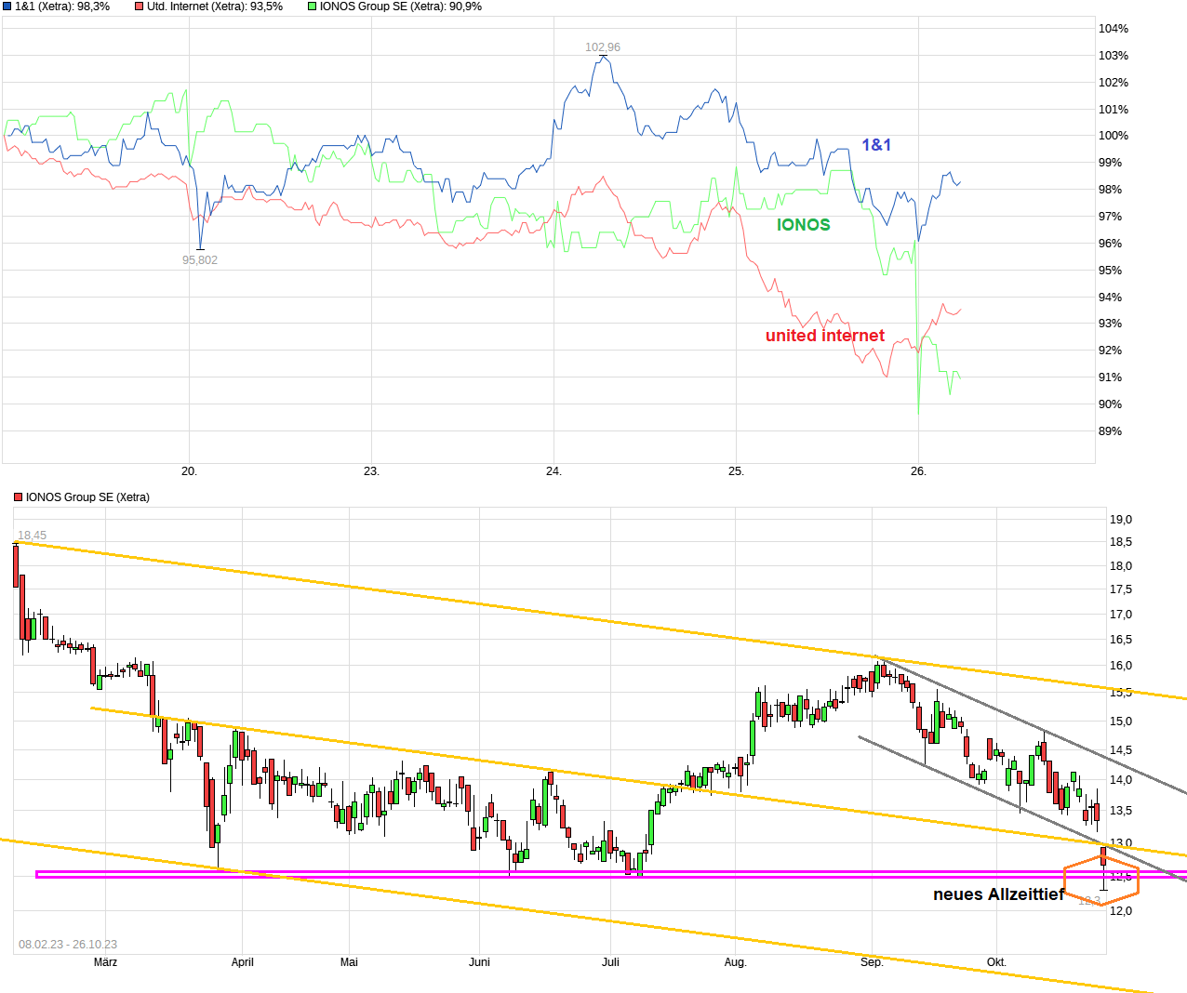Viewport: 1187px width, 993px height.
Task: Click the 'Aug.' month axis label
Action: pos(736,962)
